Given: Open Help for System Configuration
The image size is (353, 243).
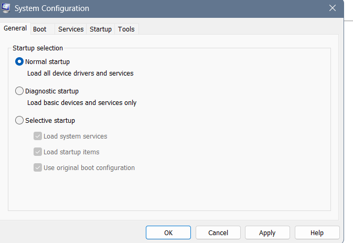Looking at the screenshot, I should click(317, 233).
